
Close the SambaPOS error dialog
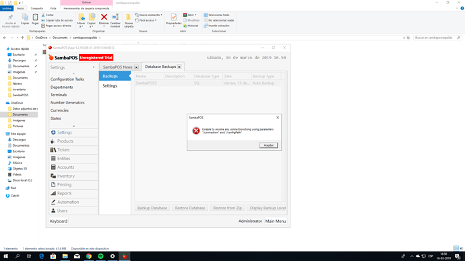click(x=278, y=118)
